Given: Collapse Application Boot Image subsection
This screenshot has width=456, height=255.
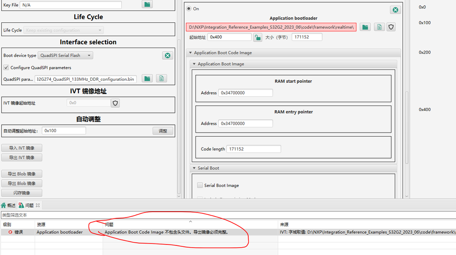Looking at the screenshot, I should click(194, 64).
